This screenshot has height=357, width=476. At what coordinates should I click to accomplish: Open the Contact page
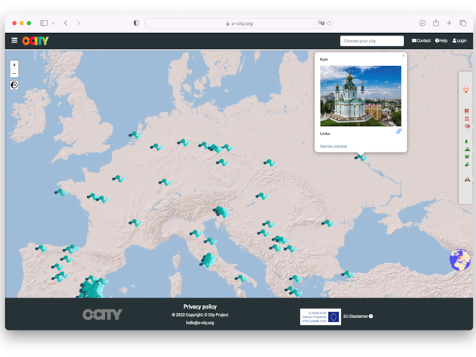[421, 41]
